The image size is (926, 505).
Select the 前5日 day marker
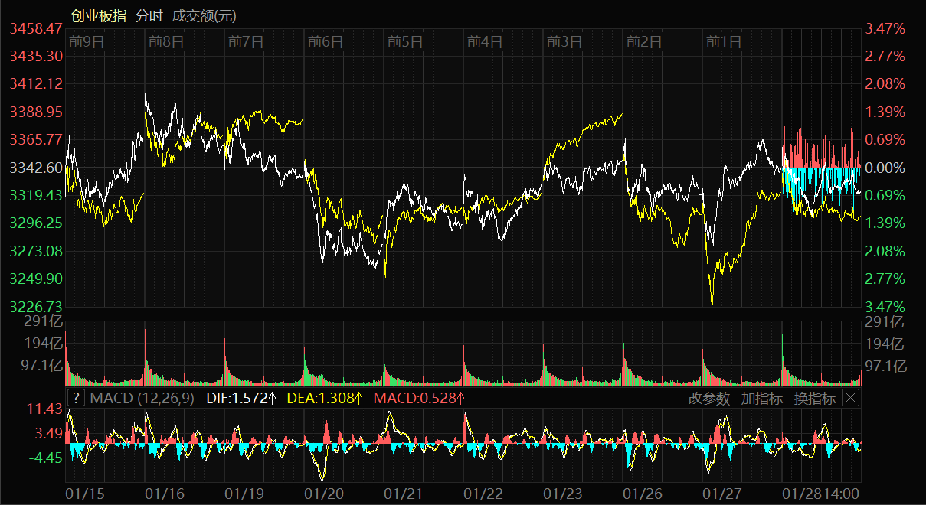click(404, 42)
